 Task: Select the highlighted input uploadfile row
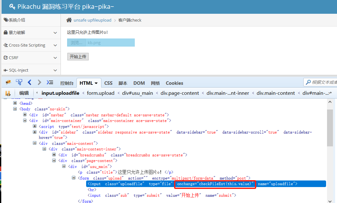pos(206,184)
